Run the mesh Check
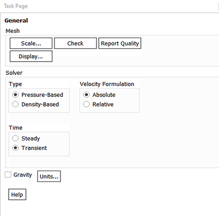The height and width of the screenshot is (216, 219). click(x=75, y=43)
